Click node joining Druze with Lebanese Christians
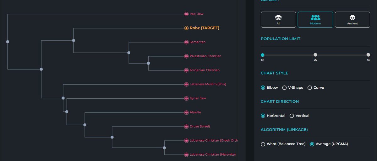 point(112,137)
